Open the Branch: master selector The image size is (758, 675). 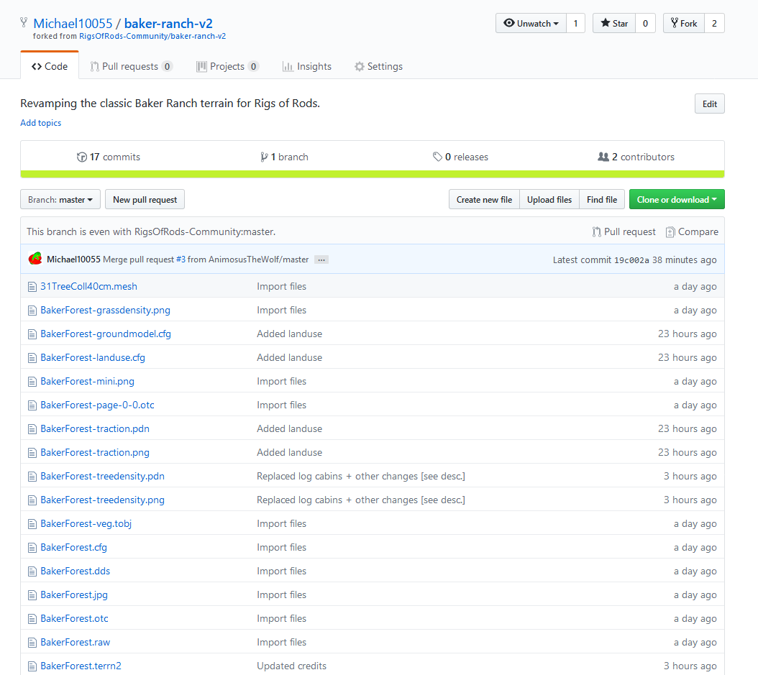(60, 200)
